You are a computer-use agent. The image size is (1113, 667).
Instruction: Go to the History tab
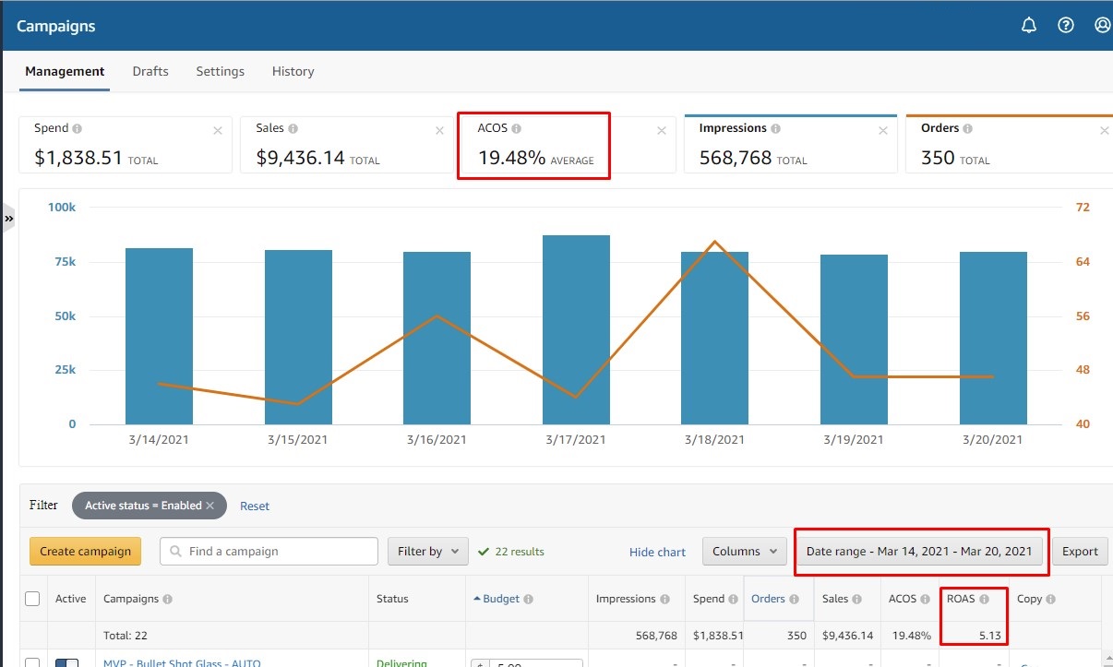click(x=293, y=71)
